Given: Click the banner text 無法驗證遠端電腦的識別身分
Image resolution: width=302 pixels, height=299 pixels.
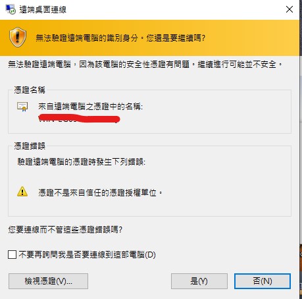Looking at the screenshot, I should [87, 38].
